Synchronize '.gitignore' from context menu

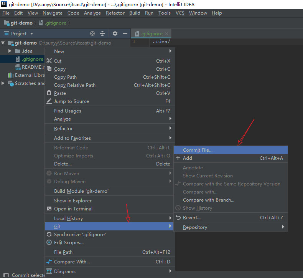click(x=80, y=235)
